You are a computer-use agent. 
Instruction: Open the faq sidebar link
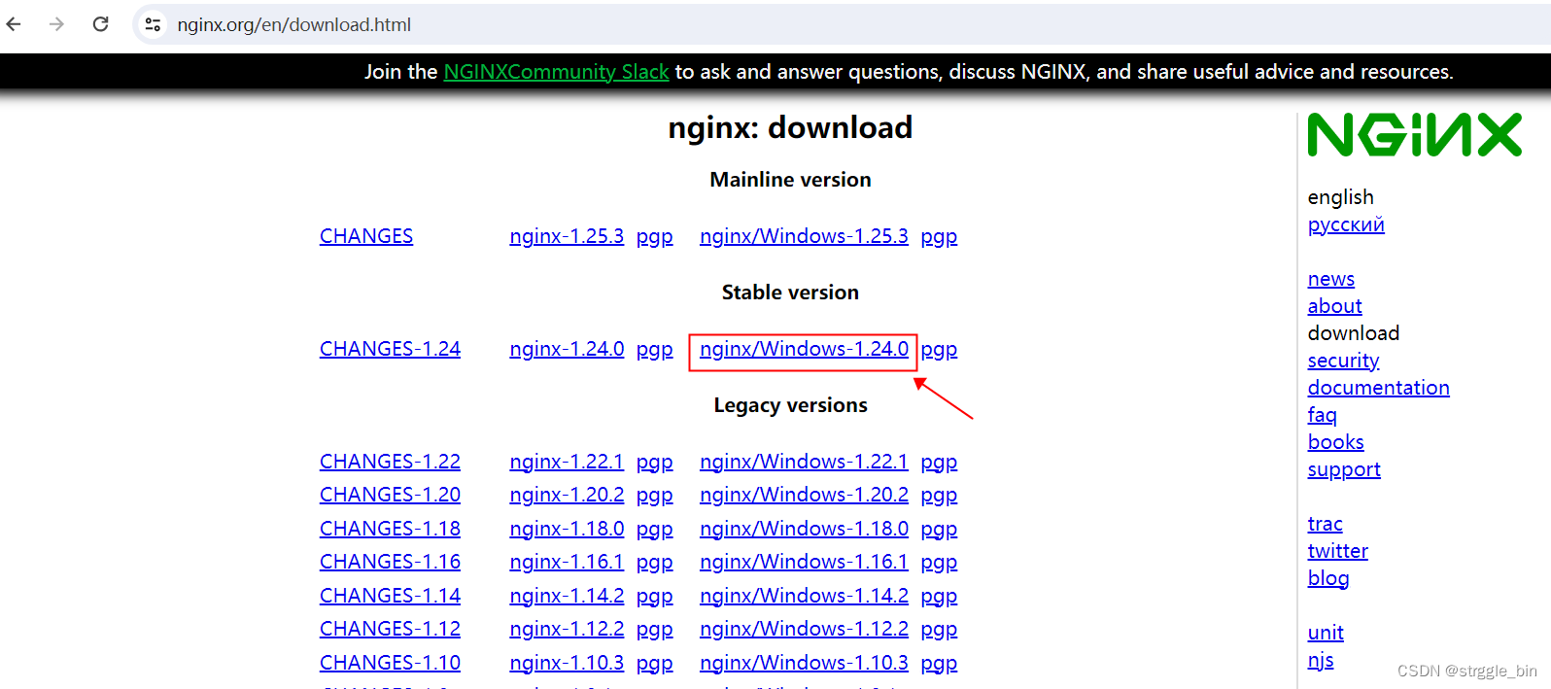tap(1322, 415)
